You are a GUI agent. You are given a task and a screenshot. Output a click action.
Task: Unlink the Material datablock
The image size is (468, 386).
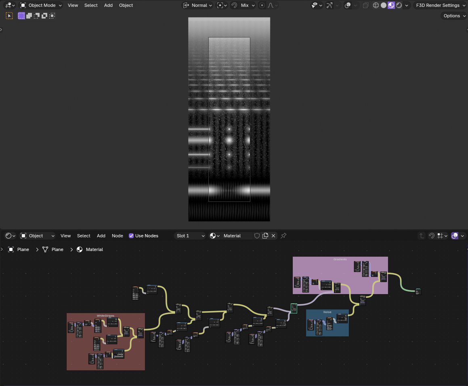coord(273,236)
